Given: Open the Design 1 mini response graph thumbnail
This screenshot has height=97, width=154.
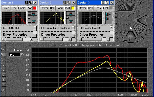Looking at the screenshot, I should 14,18.
